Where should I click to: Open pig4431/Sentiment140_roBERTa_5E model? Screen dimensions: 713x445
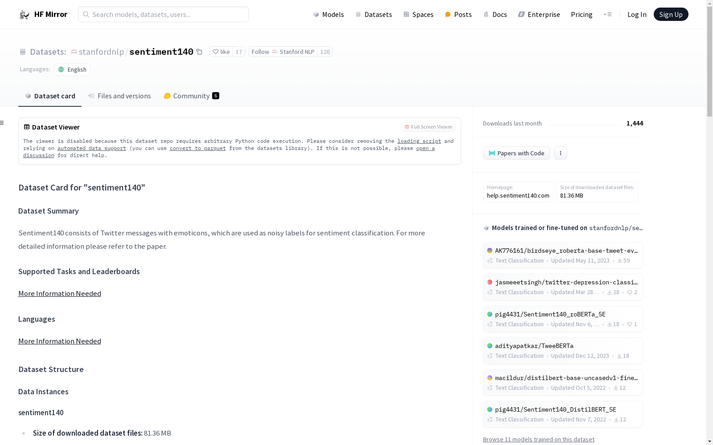coord(563,319)
